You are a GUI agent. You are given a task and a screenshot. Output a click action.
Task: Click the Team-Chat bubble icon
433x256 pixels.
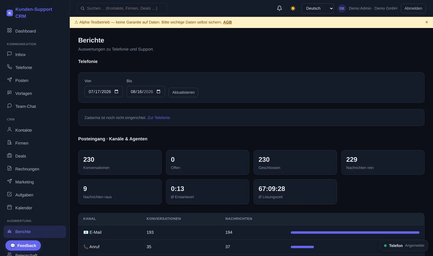(10, 106)
